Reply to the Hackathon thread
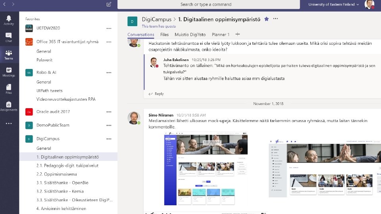Image resolution: width=381 pixels, height=214 pixels. 156,94
